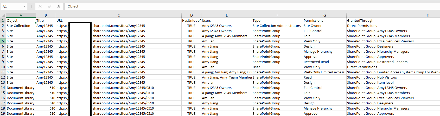
Task: Click Limited Access System Group cell
Action: coord(393,72)
